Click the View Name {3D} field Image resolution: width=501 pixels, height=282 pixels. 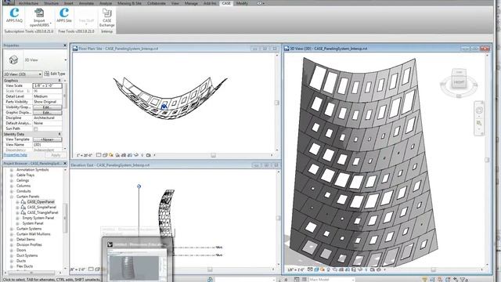(47, 144)
